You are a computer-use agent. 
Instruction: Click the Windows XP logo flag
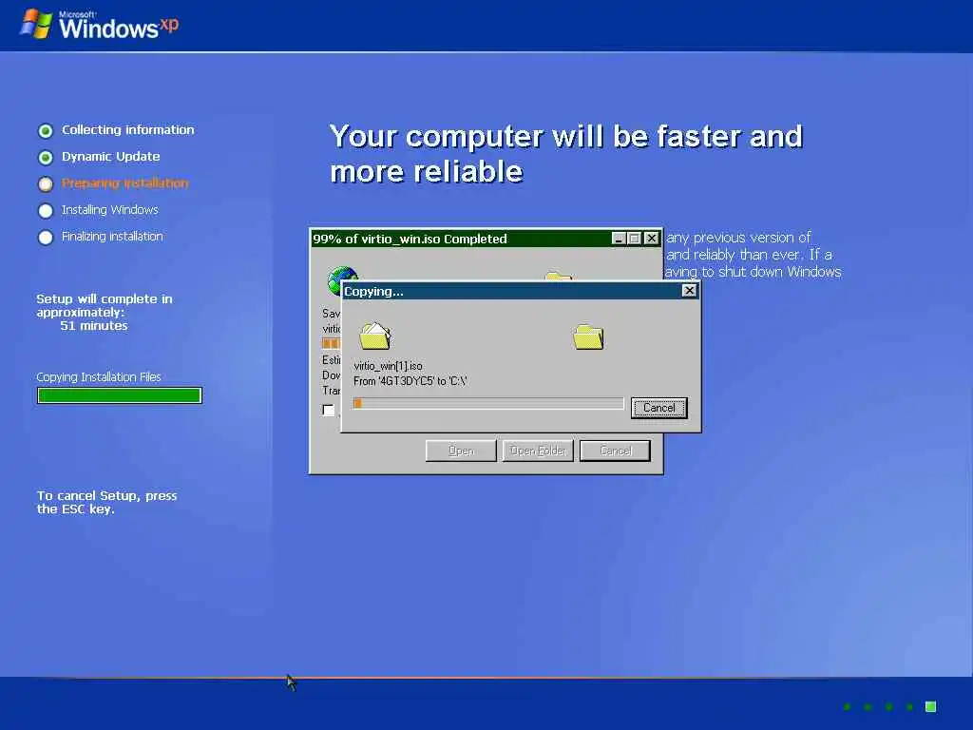[x=36, y=24]
